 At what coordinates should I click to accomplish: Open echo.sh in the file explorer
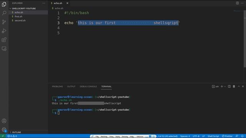click(19, 12)
